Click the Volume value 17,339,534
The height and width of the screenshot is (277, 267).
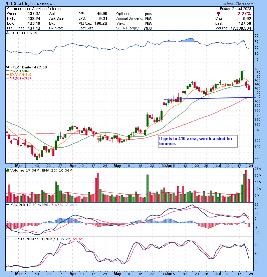(x=241, y=28)
